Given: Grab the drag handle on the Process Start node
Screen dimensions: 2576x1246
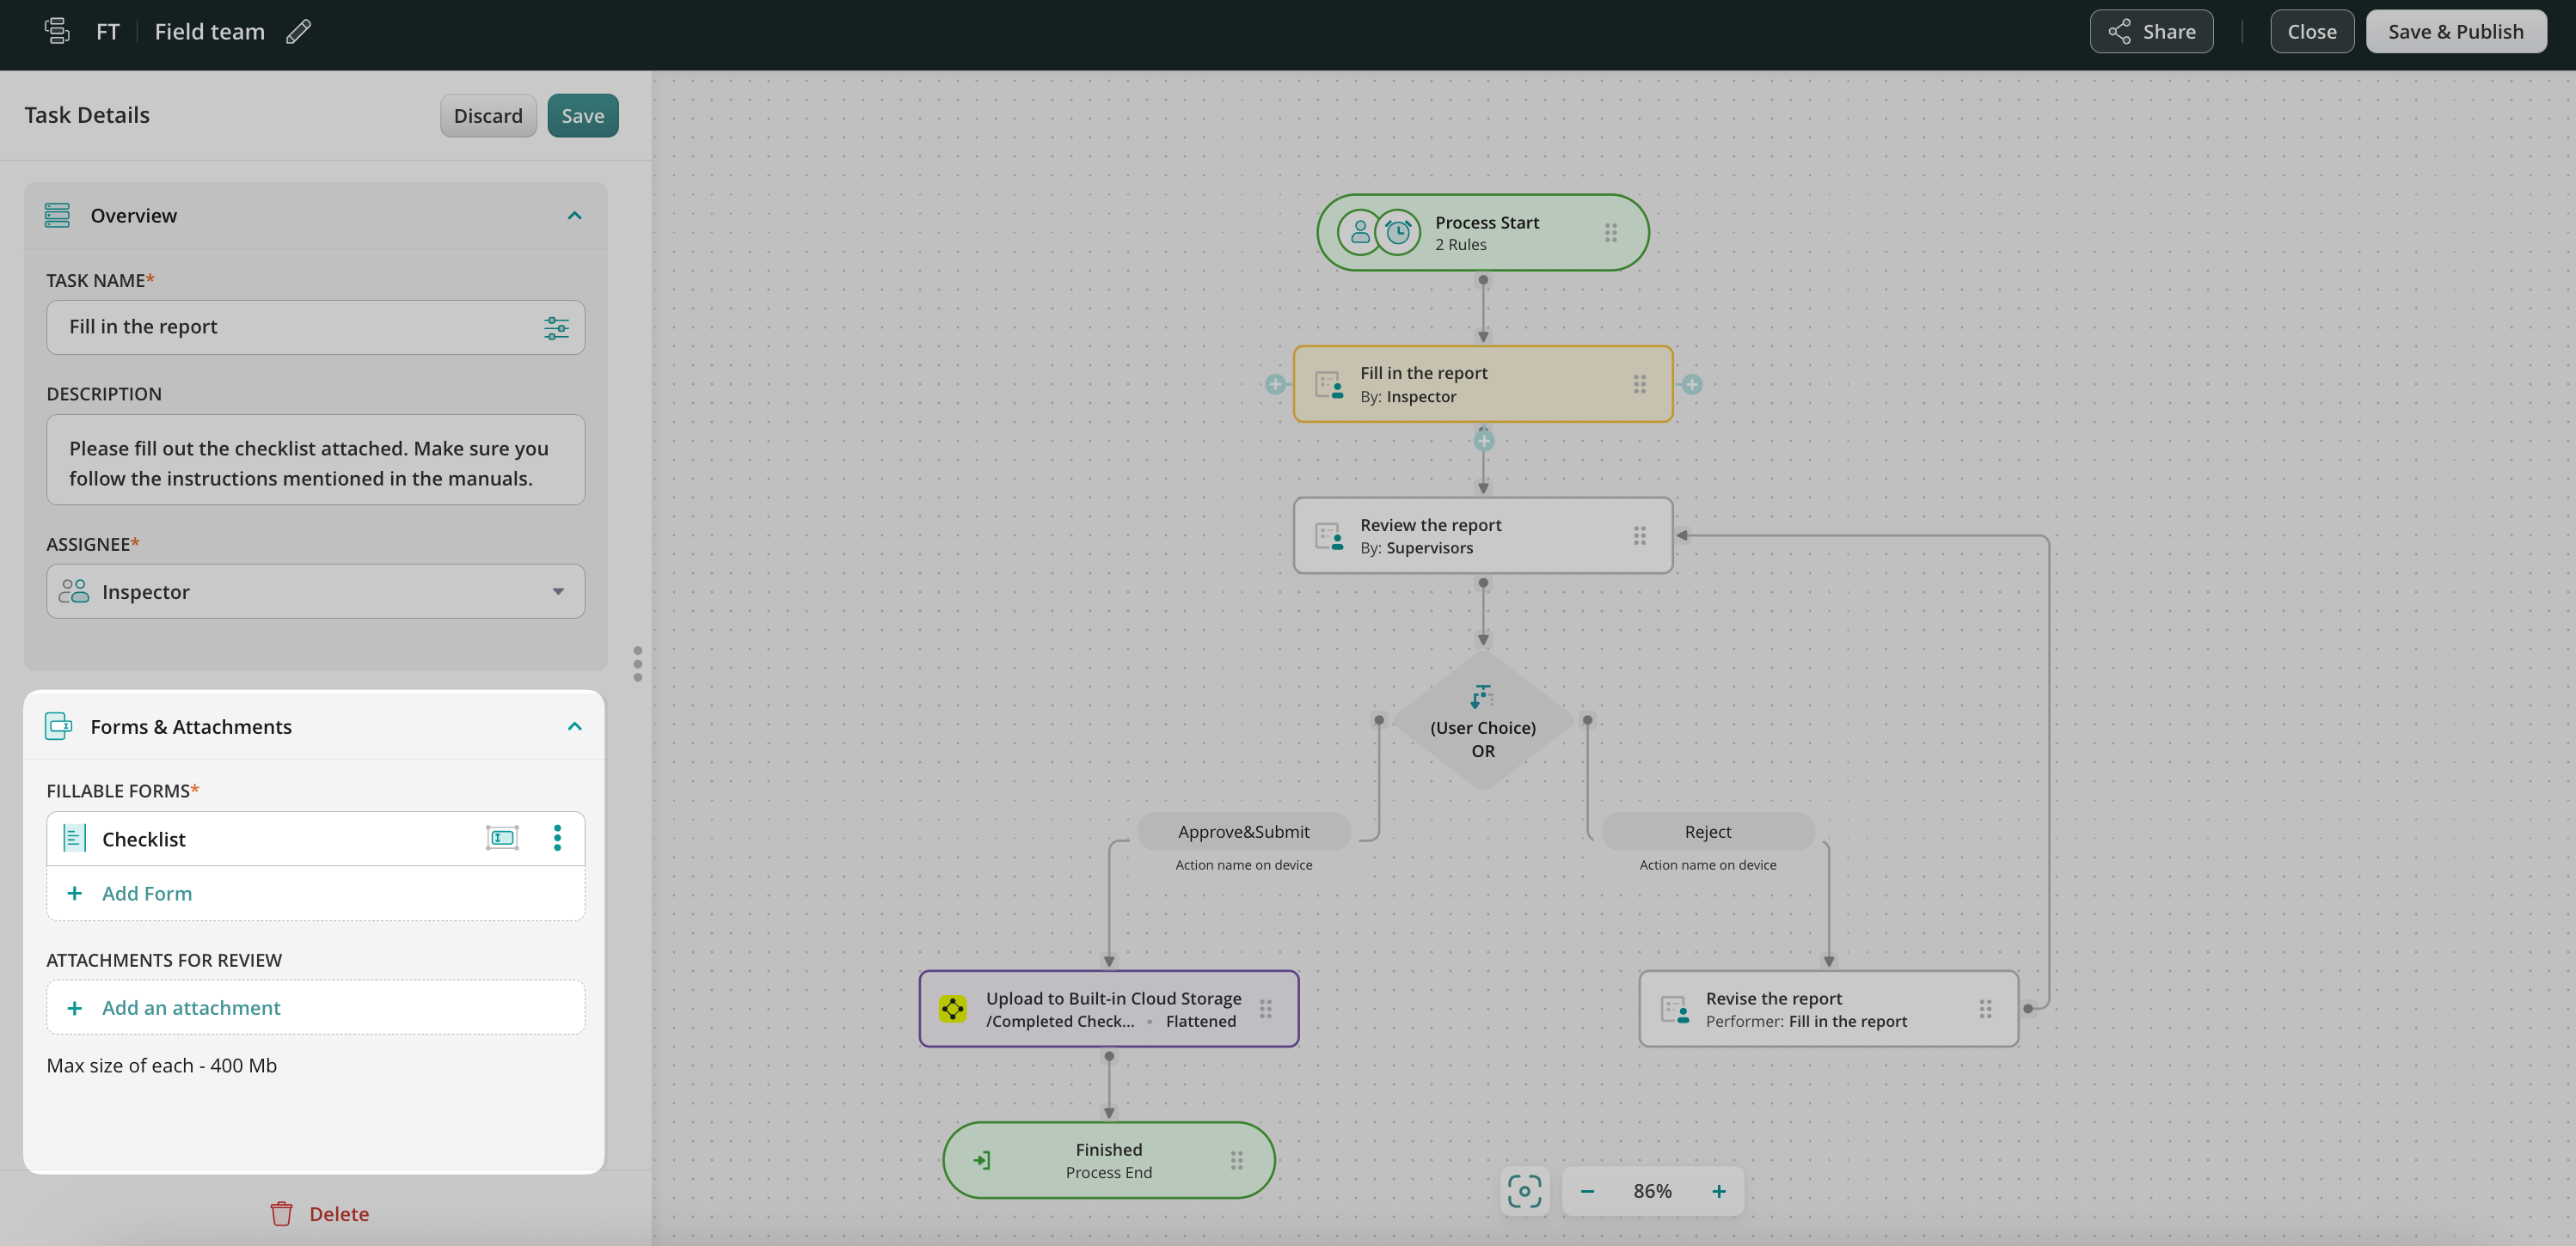Looking at the screenshot, I should click(x=1611, y=233).
